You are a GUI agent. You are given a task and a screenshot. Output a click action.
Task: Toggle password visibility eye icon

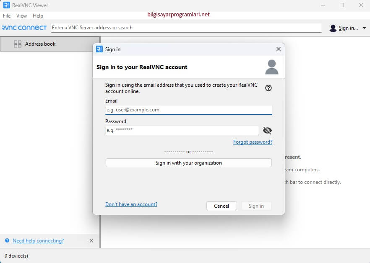click(267, 130)
